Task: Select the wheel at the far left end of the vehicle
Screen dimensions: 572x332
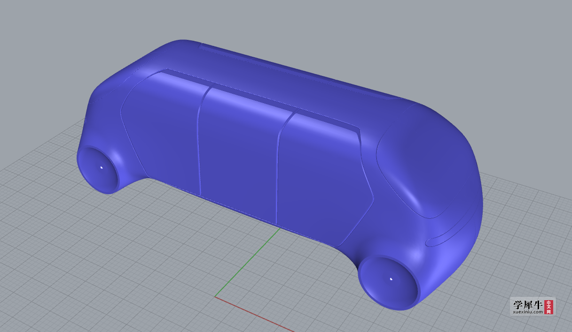Action: (x=99, y=169)
